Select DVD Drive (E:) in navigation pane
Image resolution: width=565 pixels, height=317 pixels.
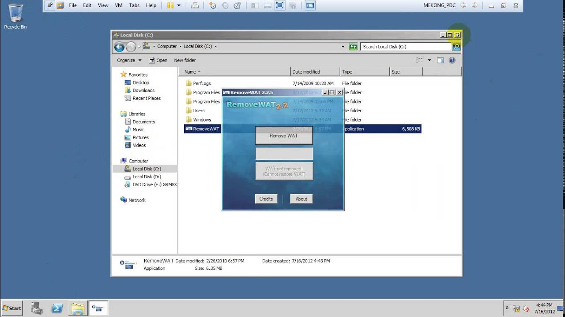click(x=151, y=184)
